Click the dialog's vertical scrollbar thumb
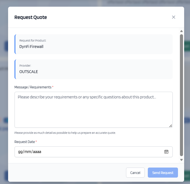190x184 pixels. point(181,95)
